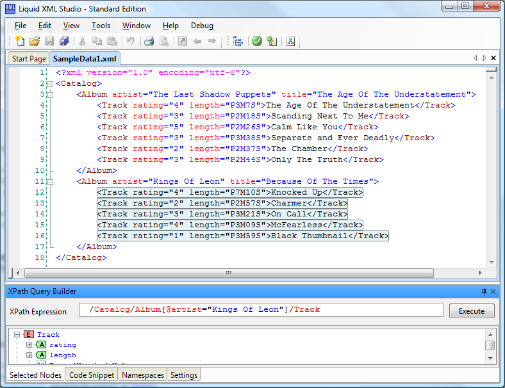Click the editor scrollbar left arrow
Image resolution: width=505 pixels, height=388 pixels.
click(x=18, y=273)
